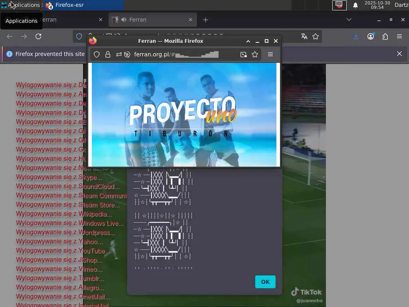Click the autoplay-blocked icon in the popup address bar
409x307 pixels.
(x=127, y=54)
